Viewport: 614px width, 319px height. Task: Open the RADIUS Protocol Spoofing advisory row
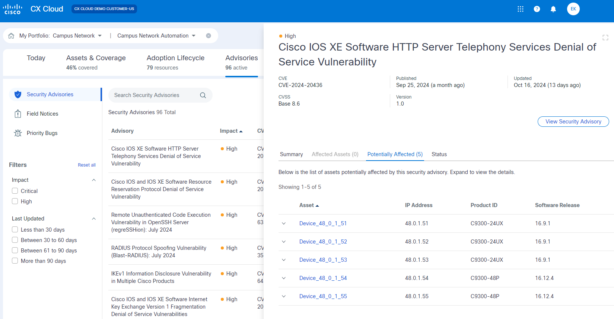pyautogui.click(x=186, y=252)
